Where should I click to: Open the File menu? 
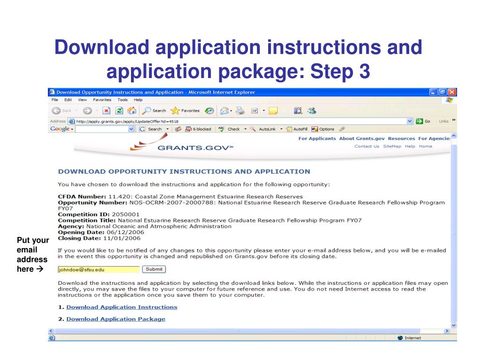coord(54,100)
